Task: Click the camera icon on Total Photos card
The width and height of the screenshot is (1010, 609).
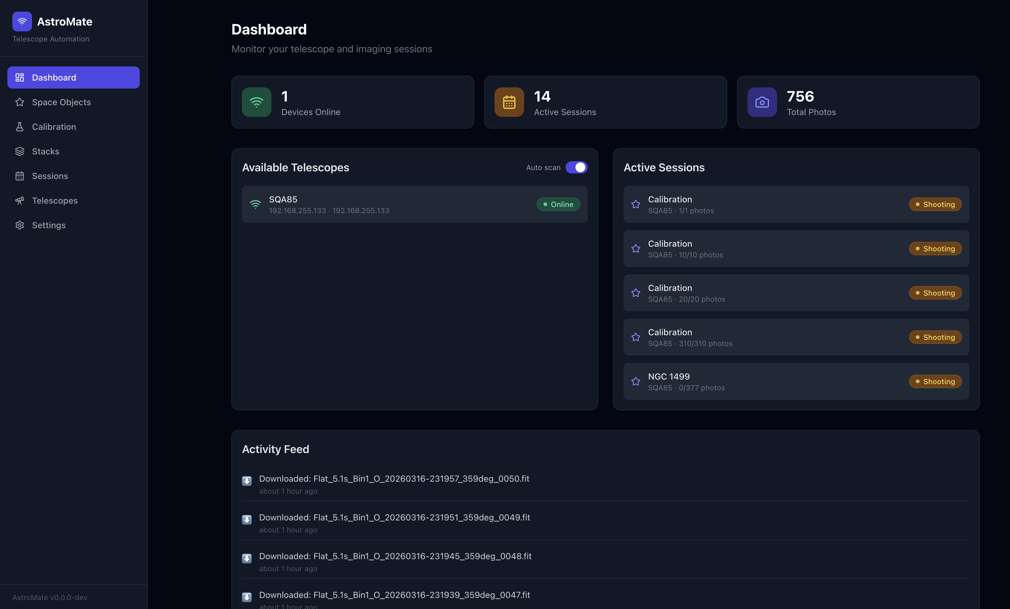Action: click(x=762, y=102)
